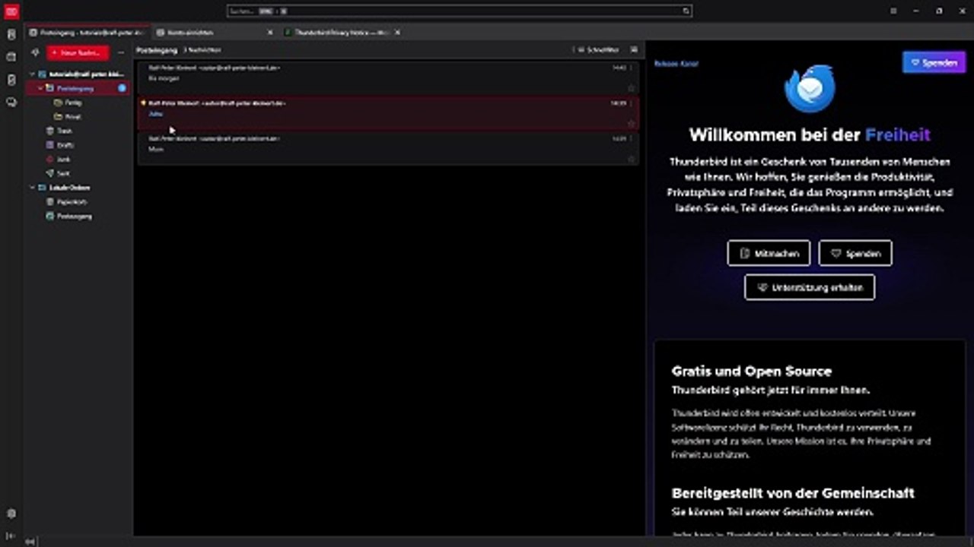Click the Mitmachen button
Screen dimensions: 974x547
click(x=769, y=253)
